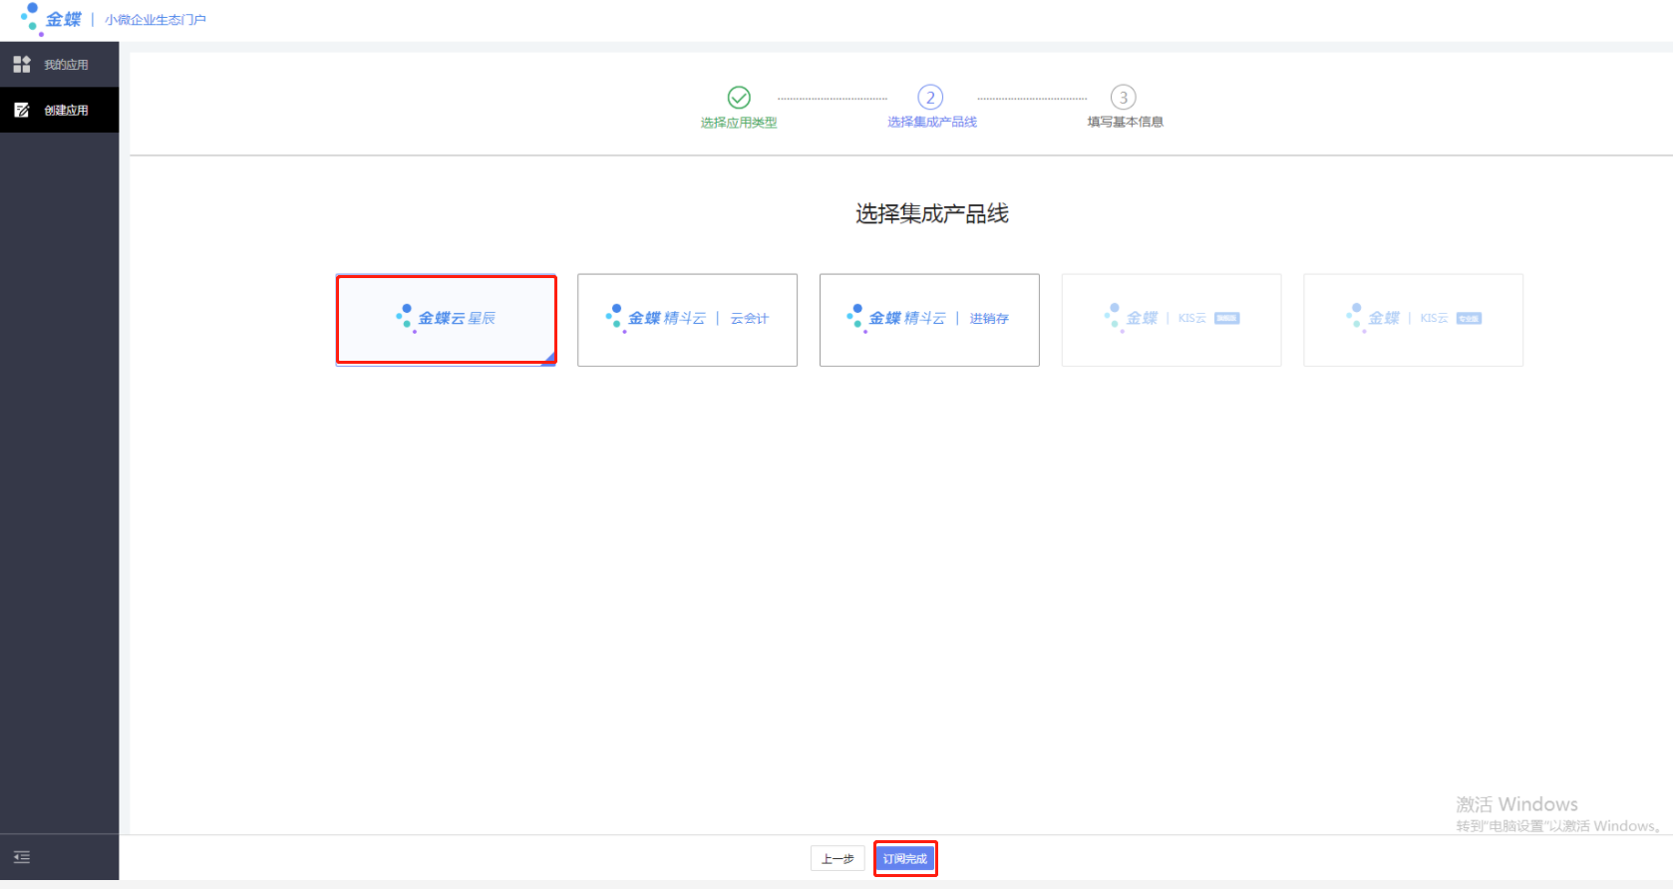Click the 选择集成产品线 heading text
The height and width of the screenshot is (889, 1673).
tap(932, 213)
